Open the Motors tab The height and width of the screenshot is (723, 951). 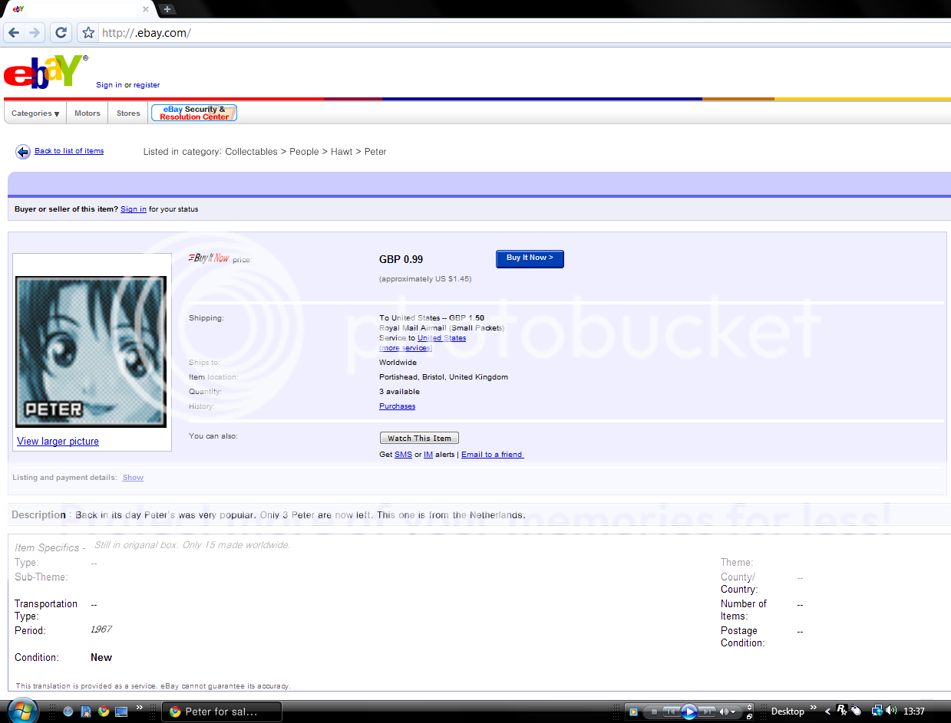click(x=88, y=113)
